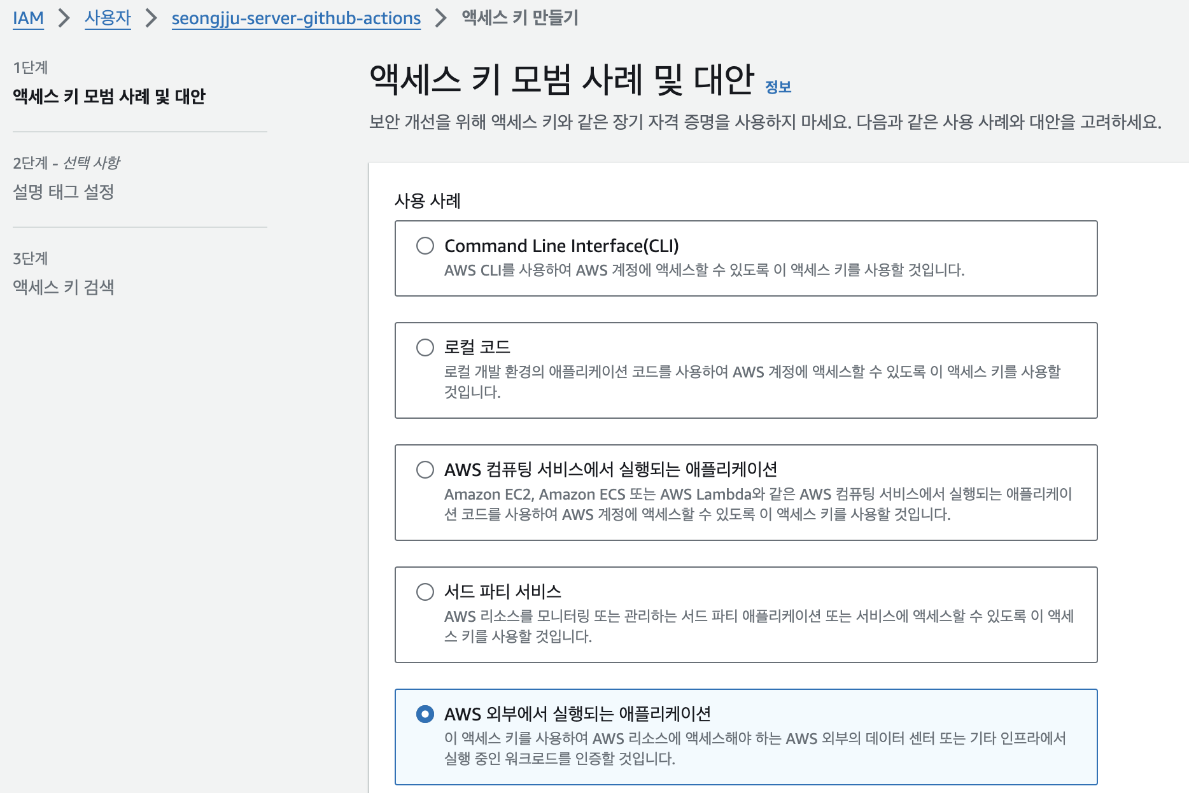Select AWS 컴퓨팅 서비스에서 실행되는 애플리케이션 radio
1189x793 pixels.
tap(425, 470)
